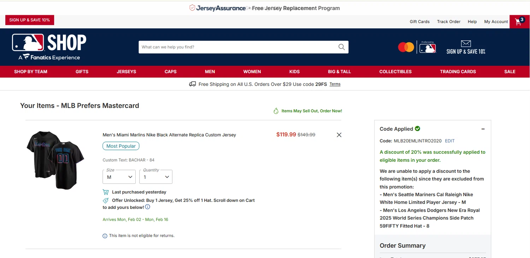This screenshot has width=530, height=258.
Task: Click the search magnifier icon
Action: click(341, 47)
